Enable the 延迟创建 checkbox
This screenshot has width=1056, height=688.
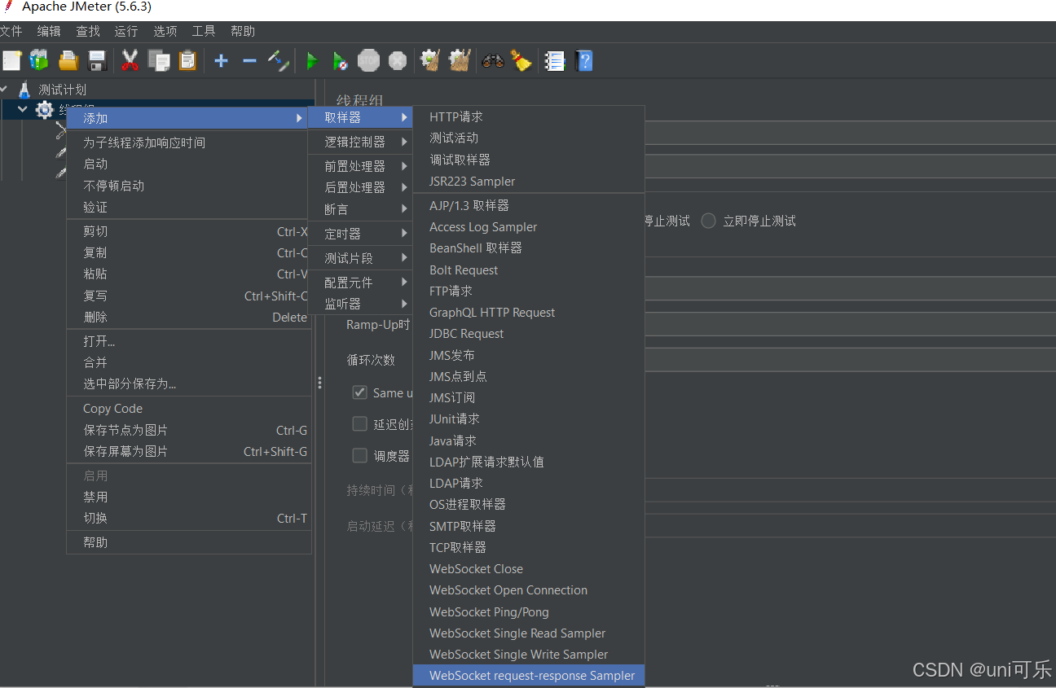(x=359, y=423)
